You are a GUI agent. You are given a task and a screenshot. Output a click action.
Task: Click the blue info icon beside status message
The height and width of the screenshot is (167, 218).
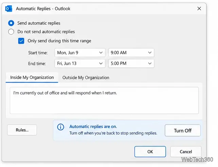pyautogui.click(x=61, y=127)
